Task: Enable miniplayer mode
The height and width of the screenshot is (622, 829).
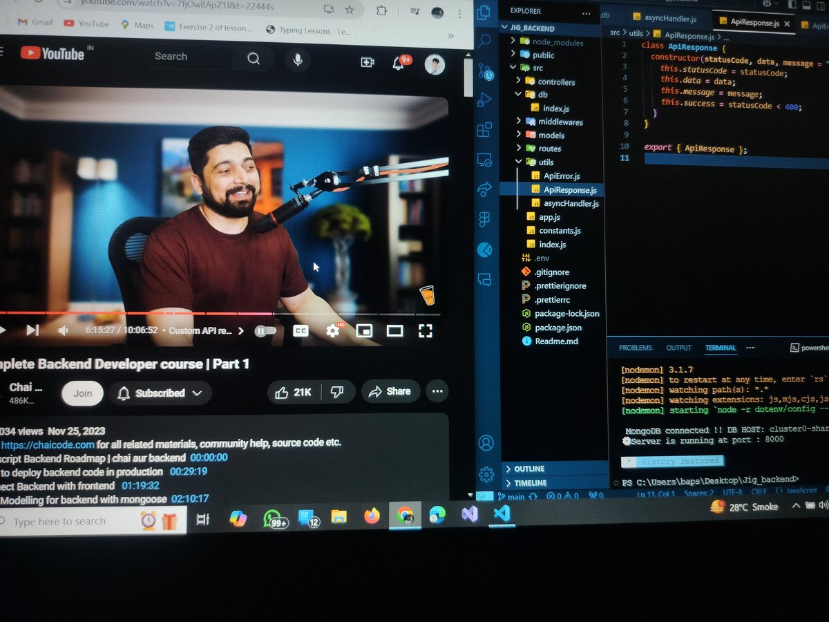Action: 364,331
